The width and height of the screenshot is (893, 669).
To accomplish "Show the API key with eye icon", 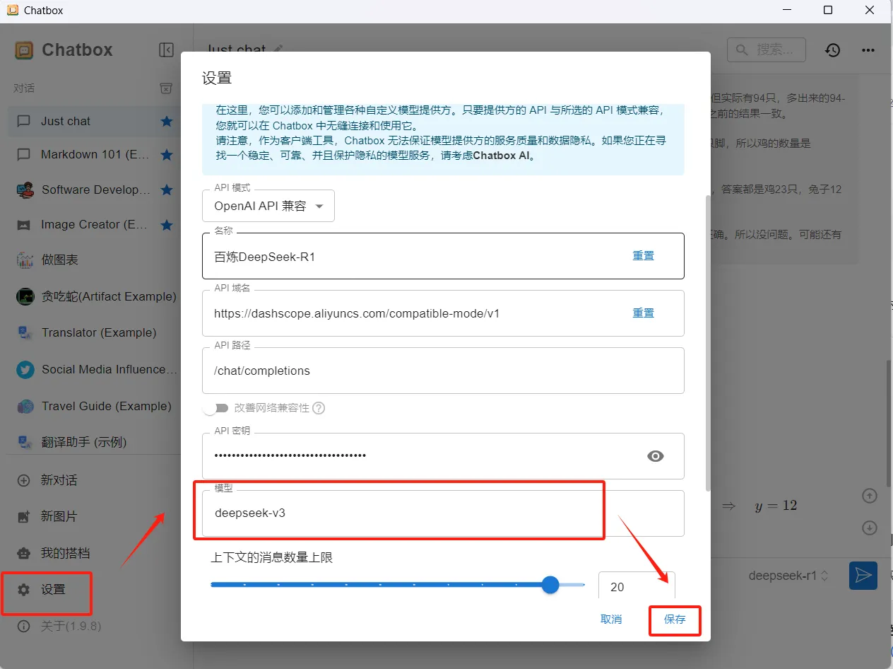I will coord(656,456).
